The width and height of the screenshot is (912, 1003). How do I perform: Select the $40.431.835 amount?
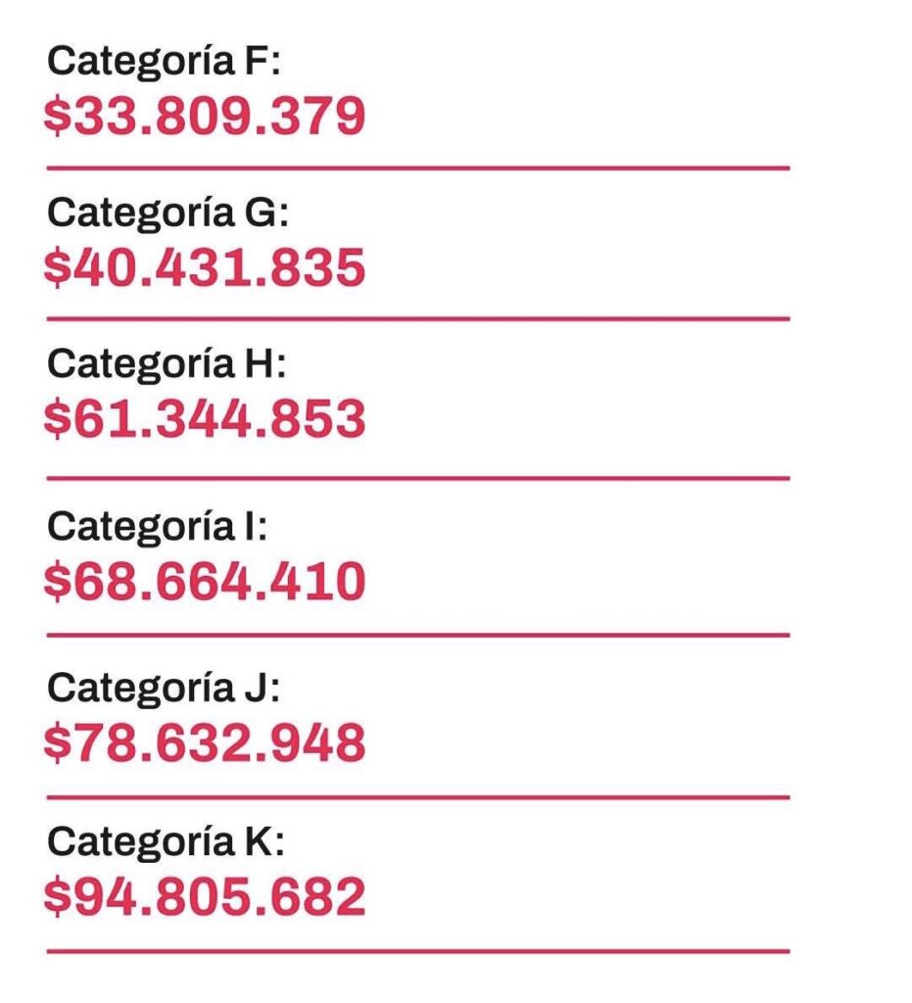(x=205, y=267)
